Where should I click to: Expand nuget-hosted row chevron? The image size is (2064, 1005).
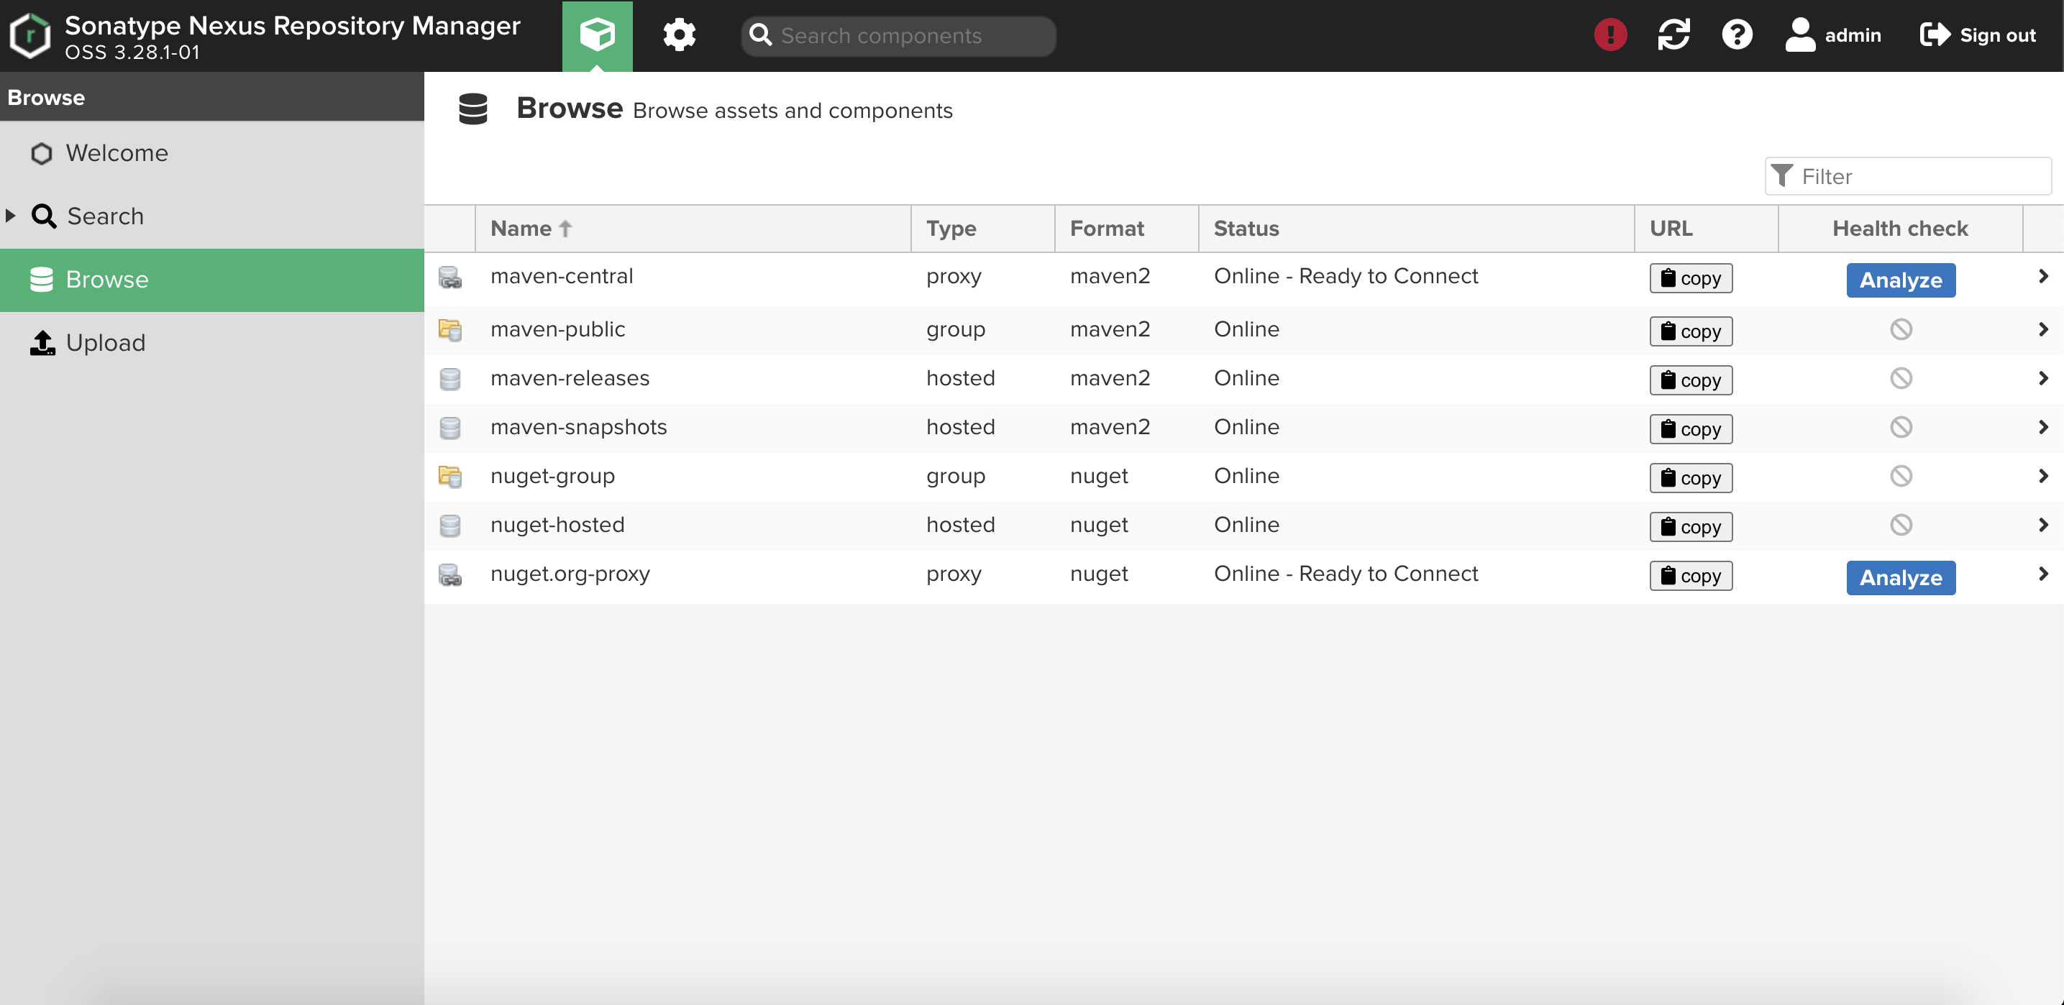coord(2042,526)
